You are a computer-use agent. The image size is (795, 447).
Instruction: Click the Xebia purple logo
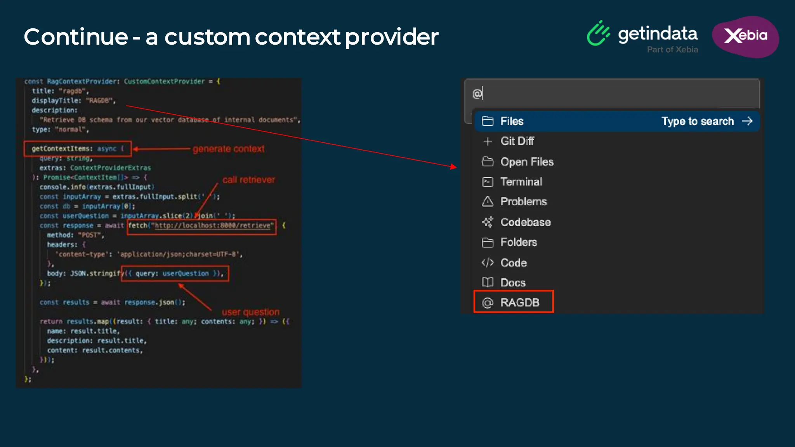click(745, 36)
